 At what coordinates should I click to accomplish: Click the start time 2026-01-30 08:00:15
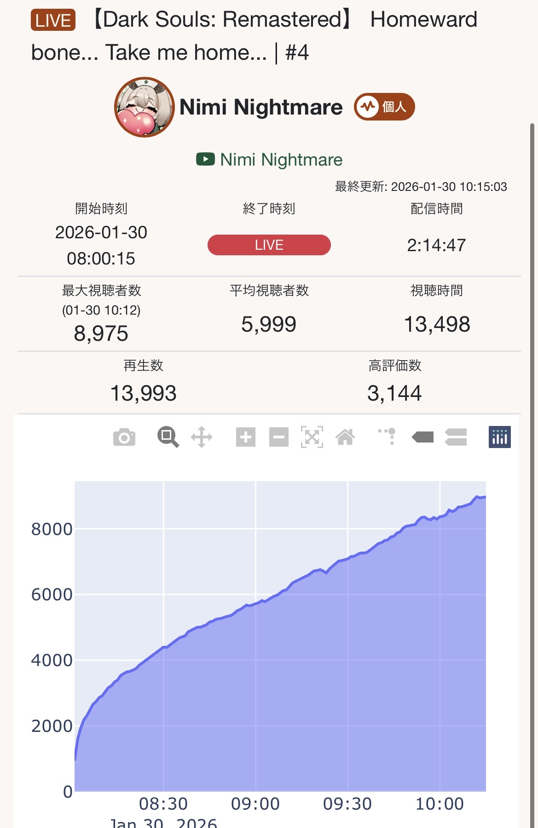pyautogui.click(x=101, y=245)
